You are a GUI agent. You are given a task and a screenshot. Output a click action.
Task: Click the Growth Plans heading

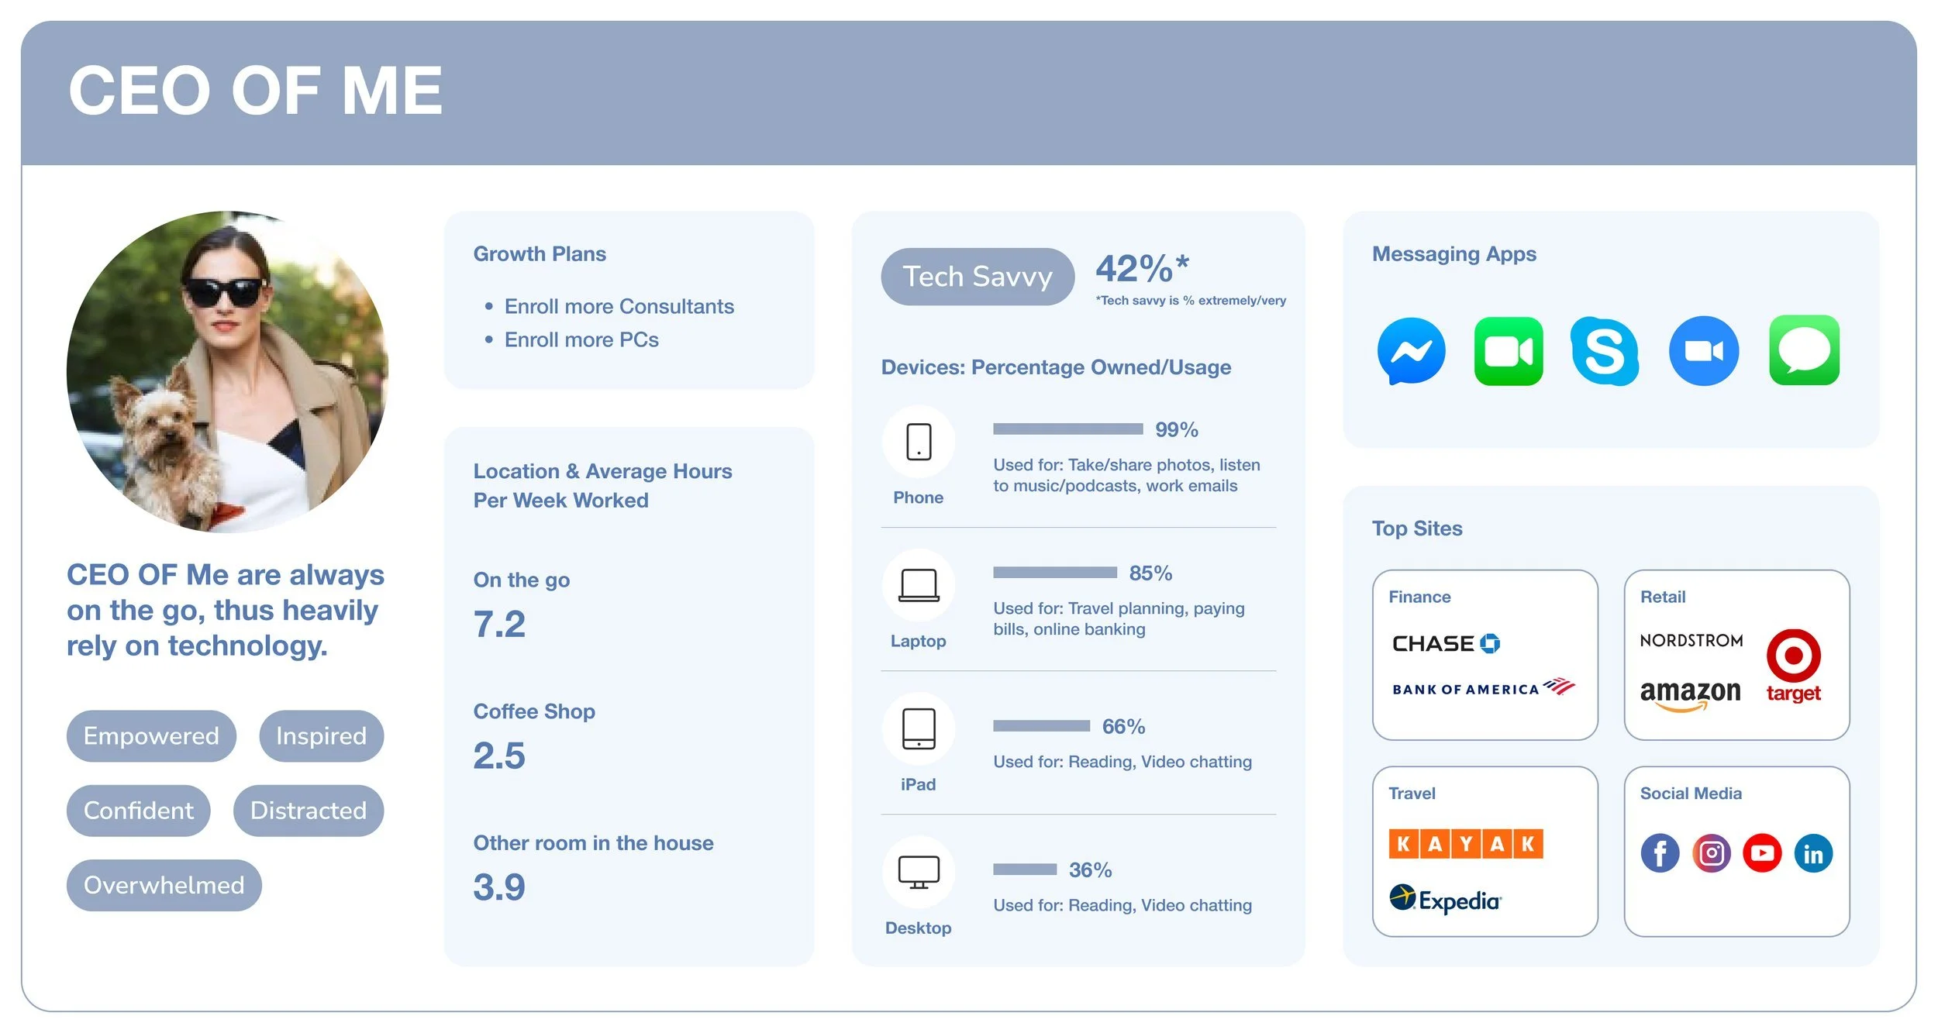pos(540,253)
